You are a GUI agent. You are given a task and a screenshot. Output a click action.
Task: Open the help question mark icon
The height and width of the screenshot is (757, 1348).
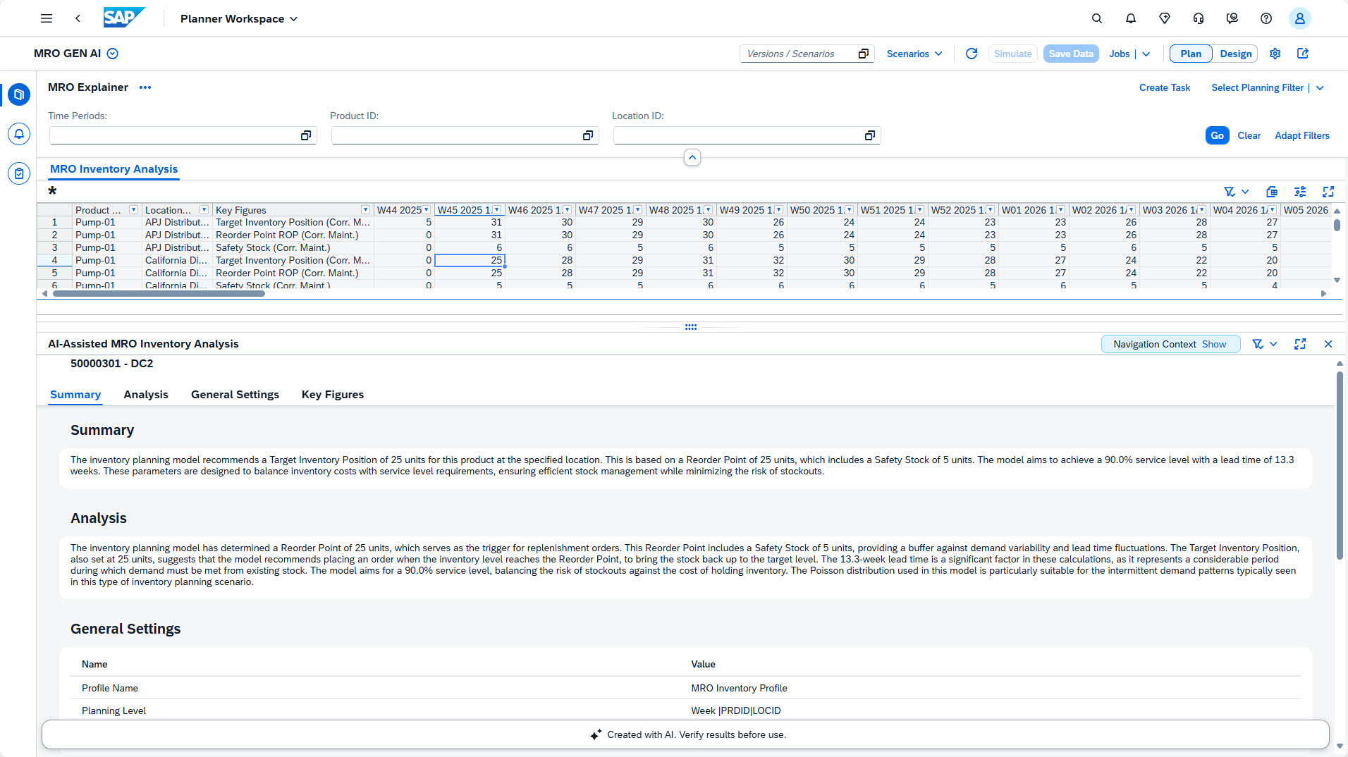[1266, 18]
